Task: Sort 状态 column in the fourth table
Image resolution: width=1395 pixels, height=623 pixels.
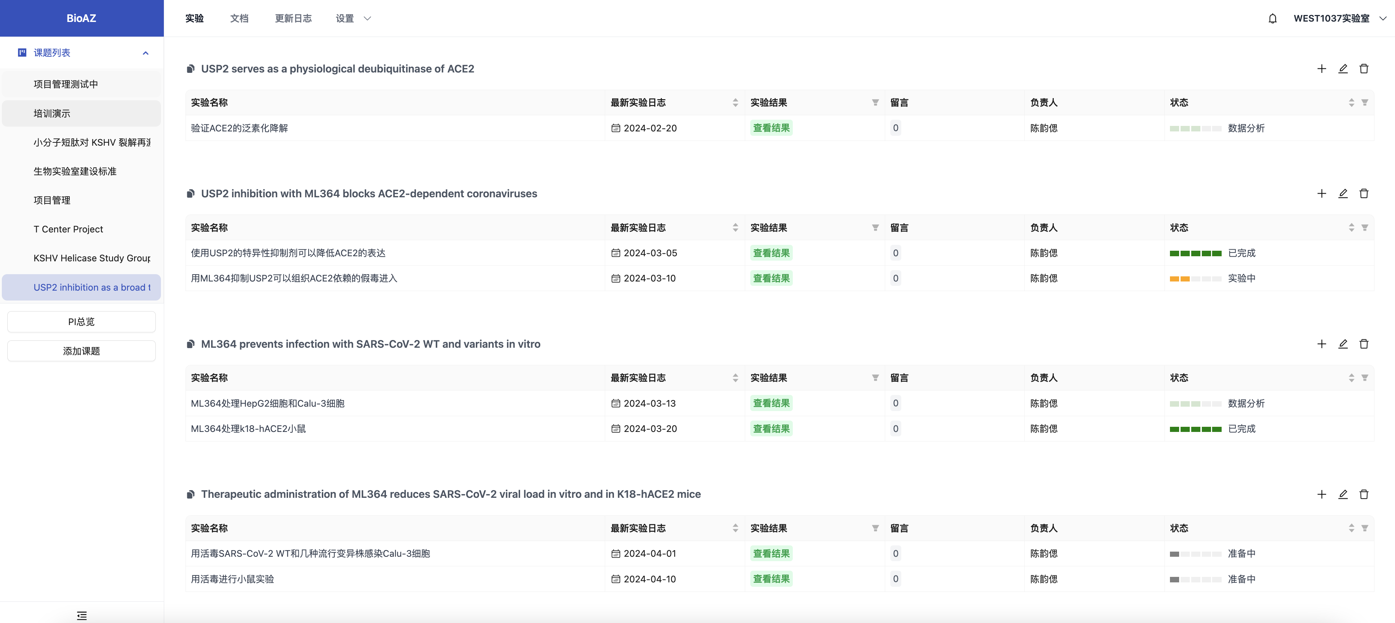Action: click(1351, 528)
